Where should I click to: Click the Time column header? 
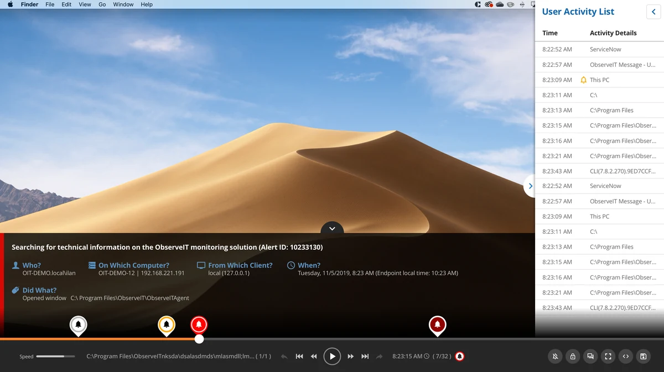(550, 33)
